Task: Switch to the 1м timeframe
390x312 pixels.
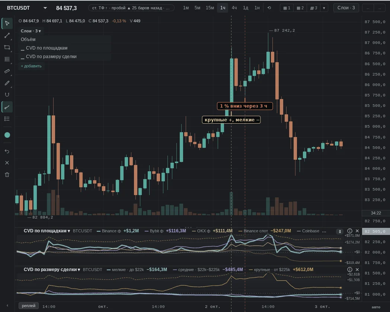Action: (186, 8)
